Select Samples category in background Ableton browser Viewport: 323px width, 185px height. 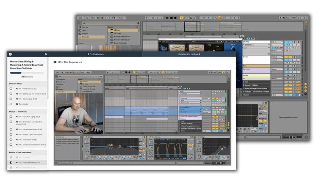tap(85, 33)
